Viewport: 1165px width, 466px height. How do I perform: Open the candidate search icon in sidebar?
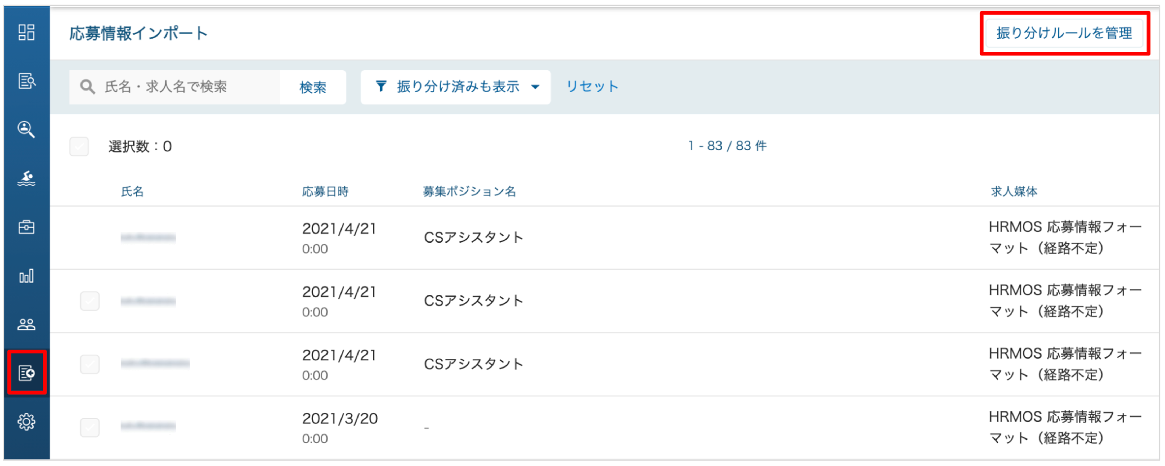tap(26, 129)
